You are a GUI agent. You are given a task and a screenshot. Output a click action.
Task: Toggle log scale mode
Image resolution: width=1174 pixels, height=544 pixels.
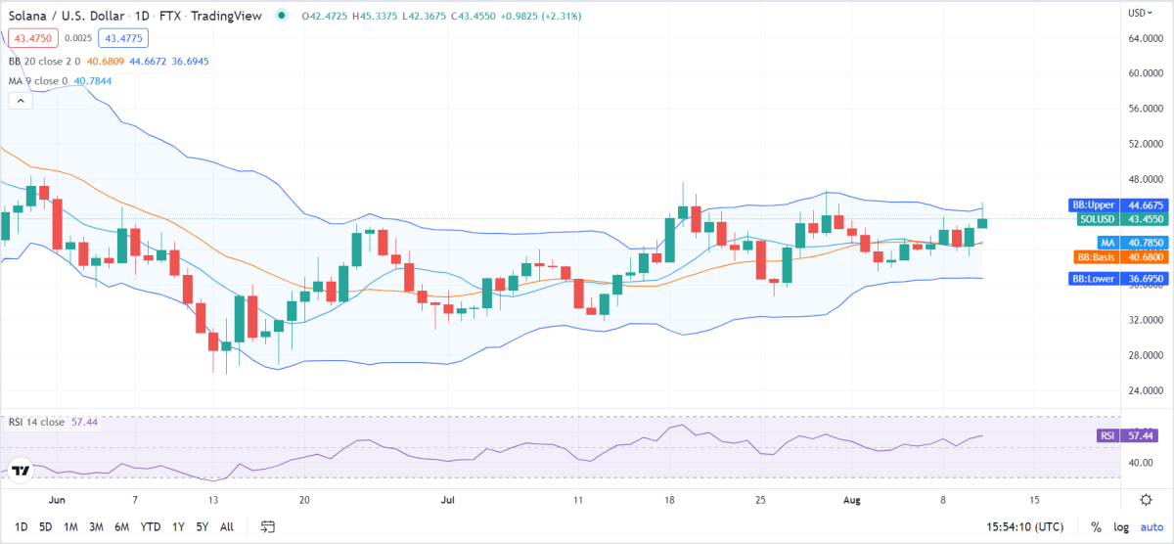click(1121, 527)
